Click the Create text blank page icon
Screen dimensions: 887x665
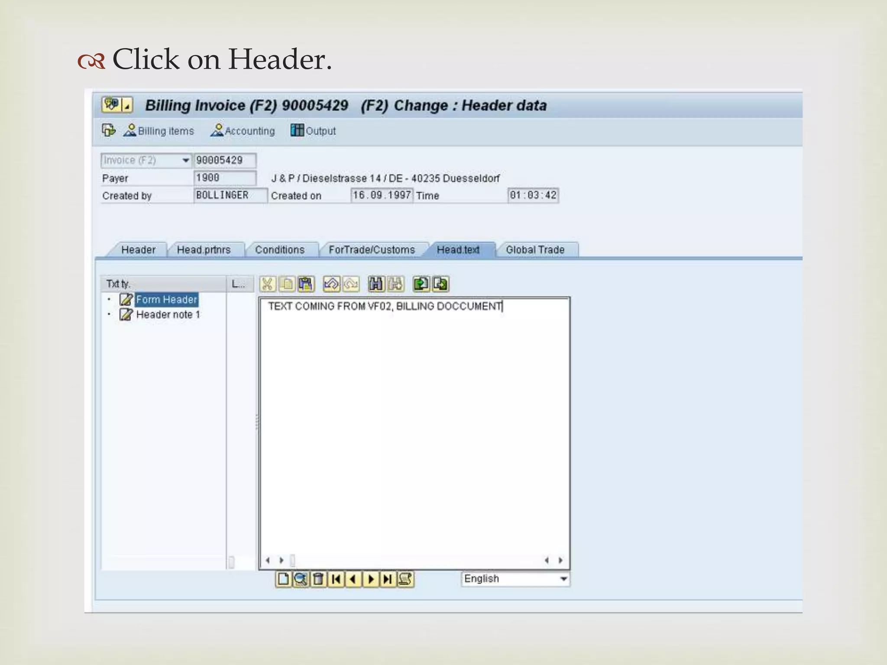(x=283, y=579)
